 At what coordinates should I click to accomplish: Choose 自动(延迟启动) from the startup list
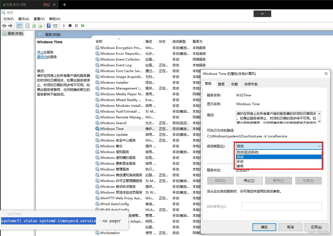click(x=279, y=152)
